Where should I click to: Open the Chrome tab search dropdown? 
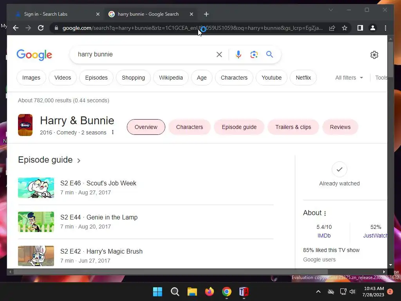331,10
